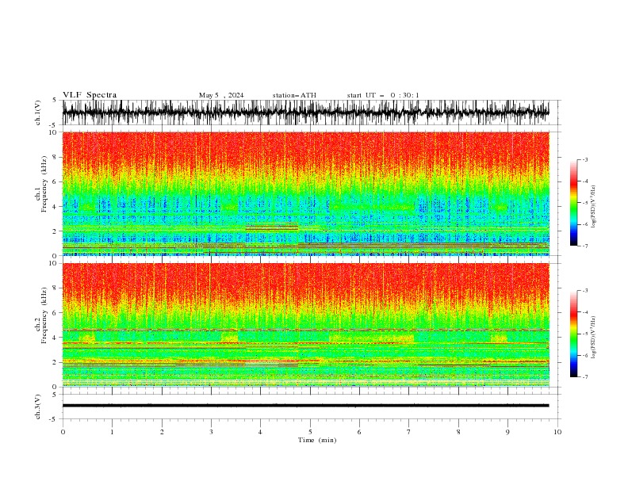Click the time axis tick label "1"

[x=112, y=432]
